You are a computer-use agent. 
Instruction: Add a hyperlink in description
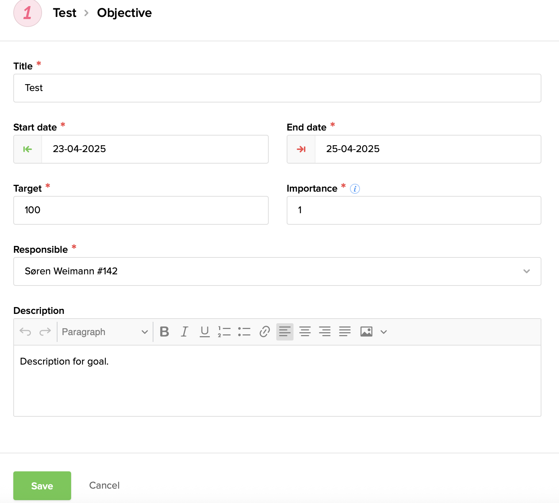[264, 331]
